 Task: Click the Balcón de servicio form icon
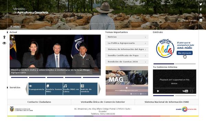click(x=82, y=86)
